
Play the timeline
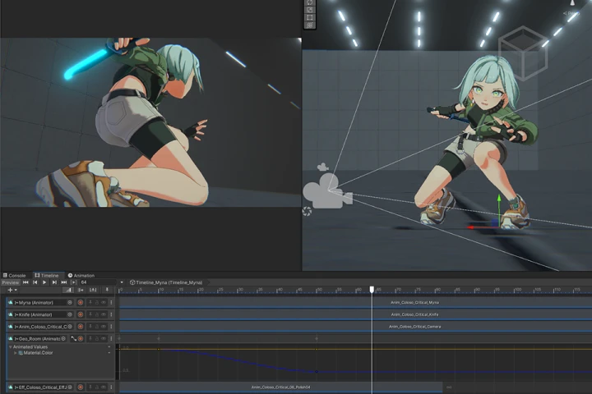click(x=44, y=282)
